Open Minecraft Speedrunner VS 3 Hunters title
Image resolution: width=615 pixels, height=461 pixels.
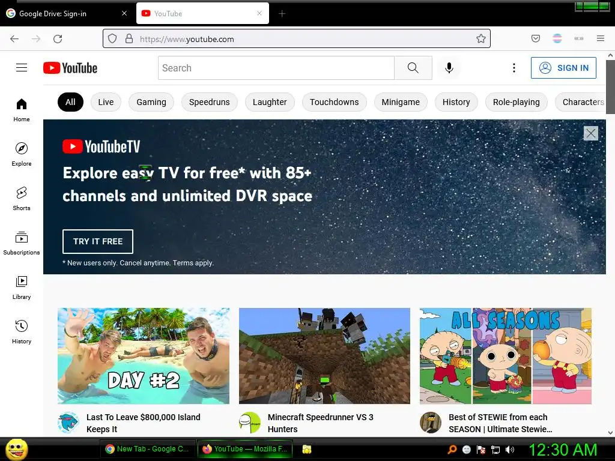[321, 423]
